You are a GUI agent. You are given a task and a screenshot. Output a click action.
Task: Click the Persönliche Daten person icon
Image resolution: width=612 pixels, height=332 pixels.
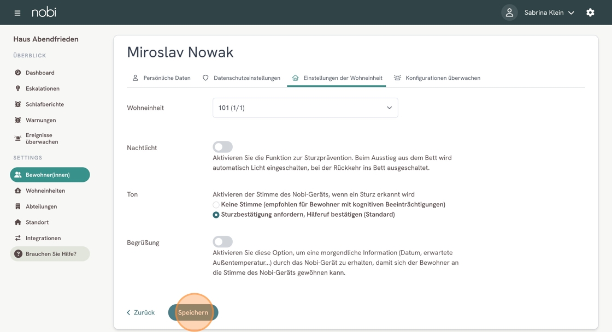135,78
